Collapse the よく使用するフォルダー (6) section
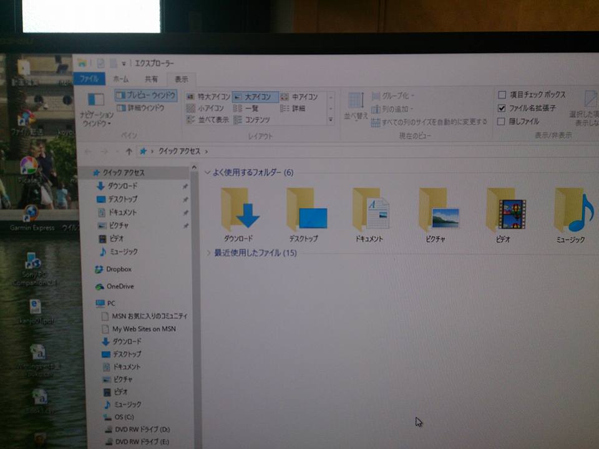Screen dimensions: 599x449 tap(207, 173)
